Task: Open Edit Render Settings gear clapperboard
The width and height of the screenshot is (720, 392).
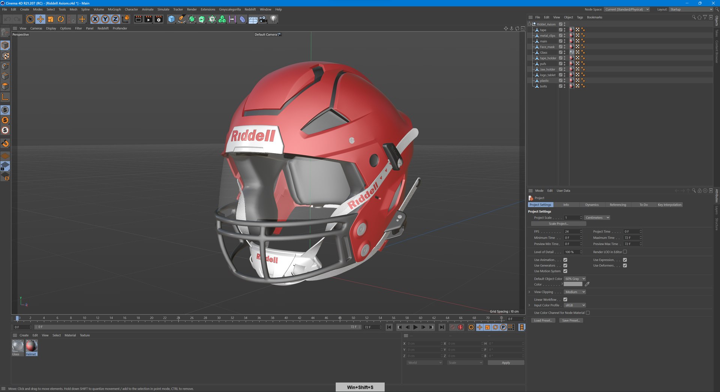Action: (x=159, y=19)
